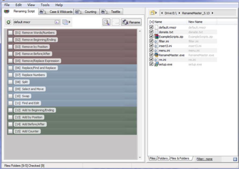Enable [09] Select and Move checkbox

point(10,89)
